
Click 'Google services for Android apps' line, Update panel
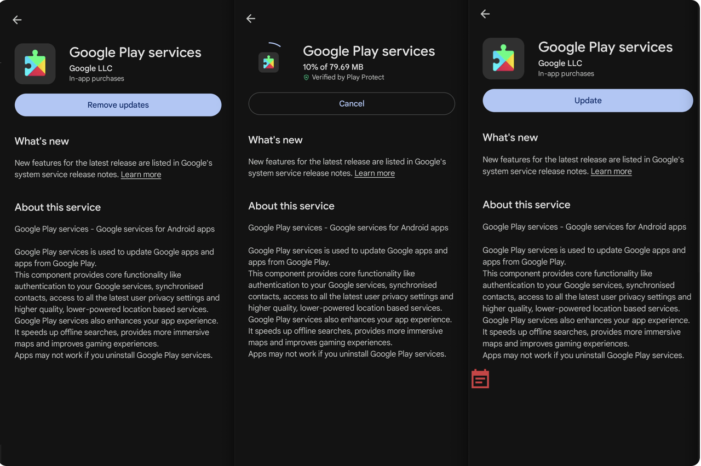[584, 227]
